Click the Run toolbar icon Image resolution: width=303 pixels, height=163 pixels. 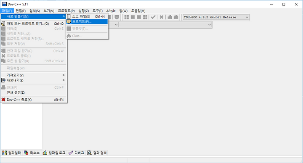(133, 17)
